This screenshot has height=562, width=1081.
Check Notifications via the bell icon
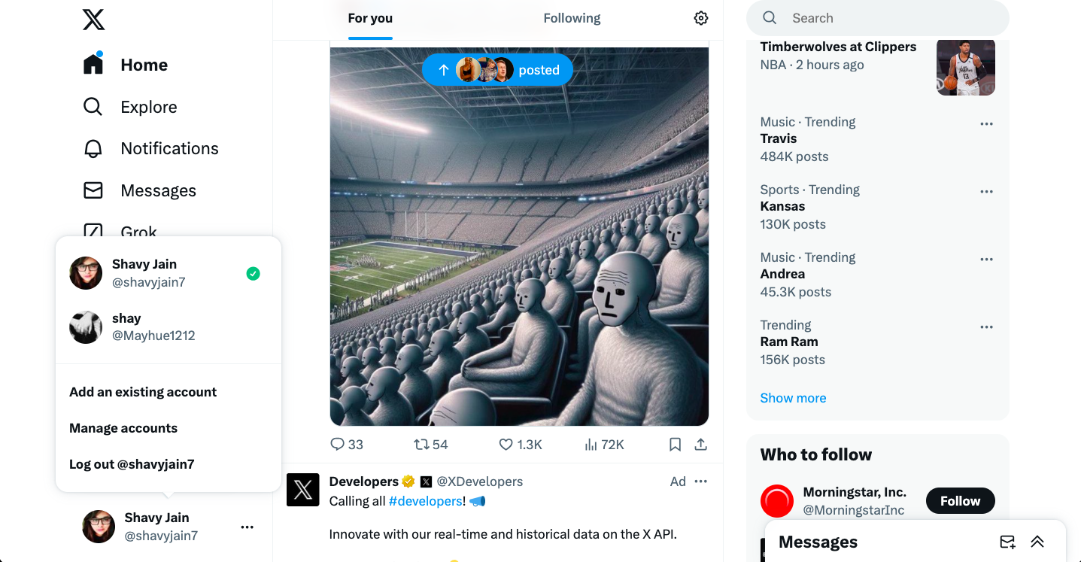169,148
